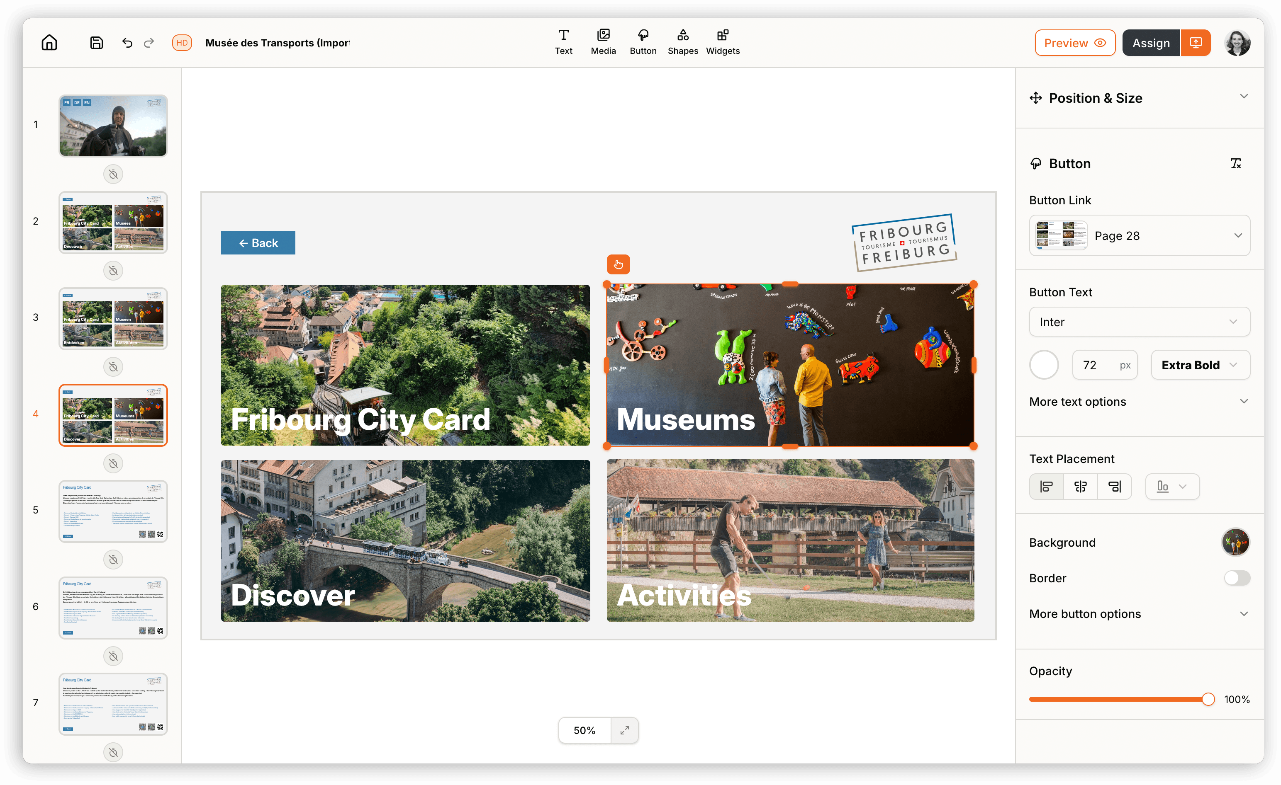
Task: Open the vertical text placement dropdown
Action: click(1172, 486)
